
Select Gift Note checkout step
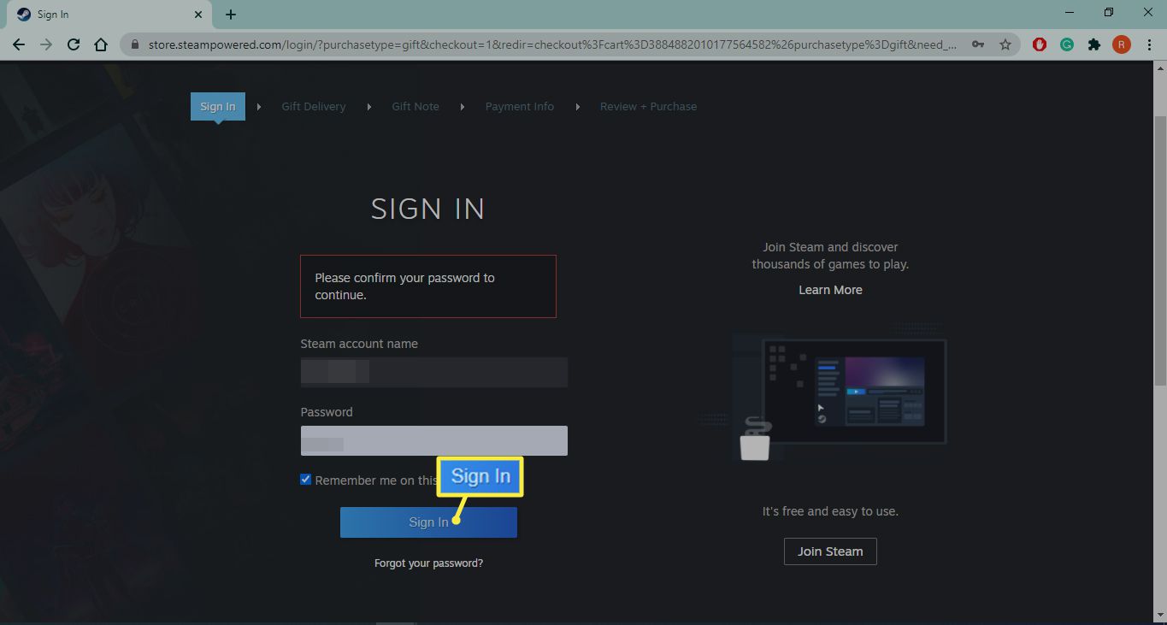(x=416, y=107)
